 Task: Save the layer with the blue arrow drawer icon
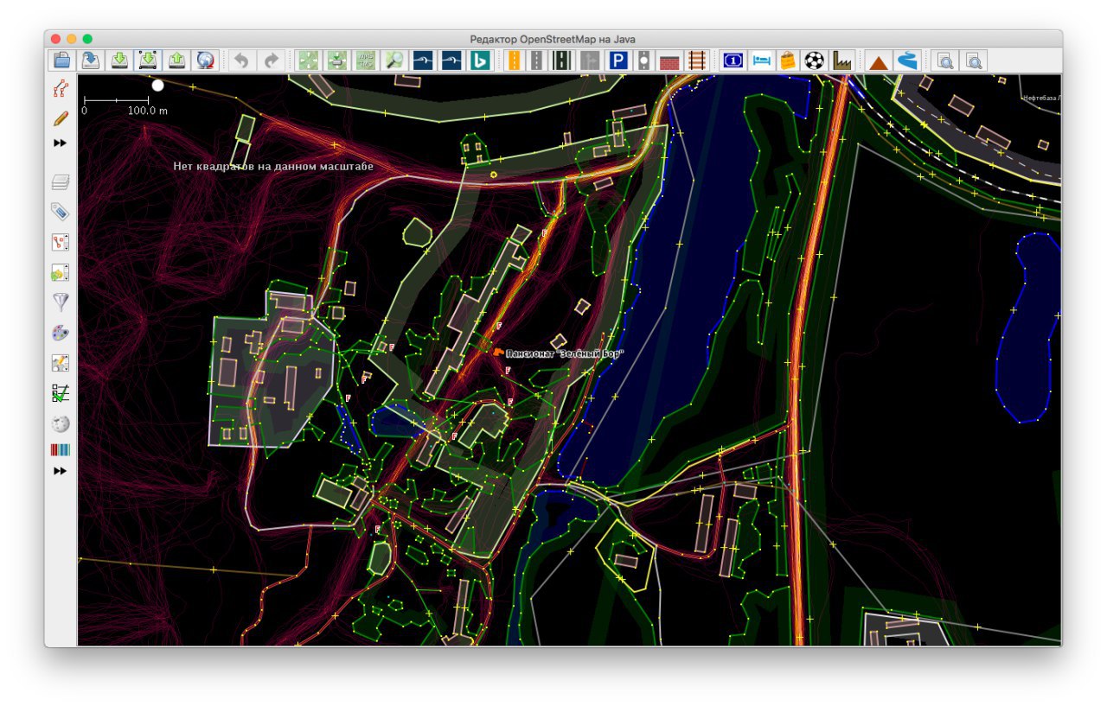pyautogui.click(x=91, y=60)
